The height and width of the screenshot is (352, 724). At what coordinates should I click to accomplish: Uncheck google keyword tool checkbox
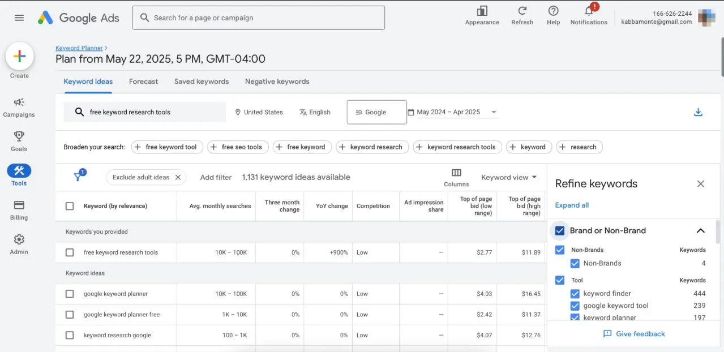(575, 306)
